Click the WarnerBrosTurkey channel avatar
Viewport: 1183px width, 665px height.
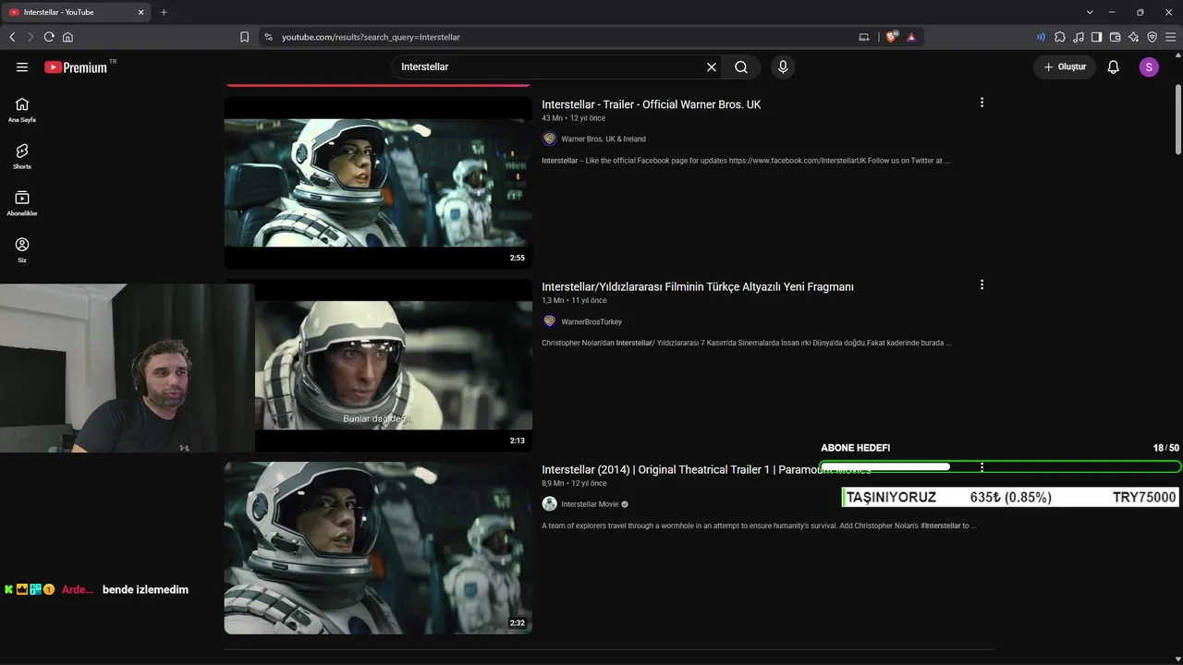coord(549,321)
